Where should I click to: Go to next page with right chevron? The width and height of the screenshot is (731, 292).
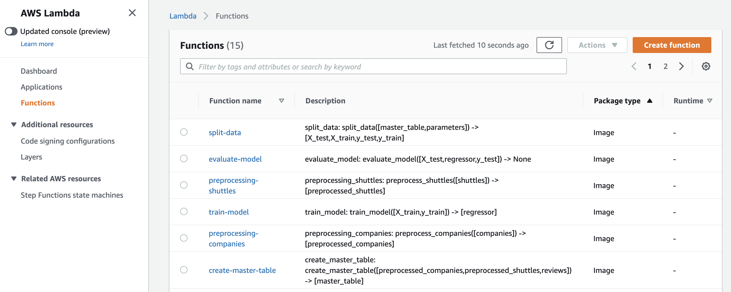point(681,67)
